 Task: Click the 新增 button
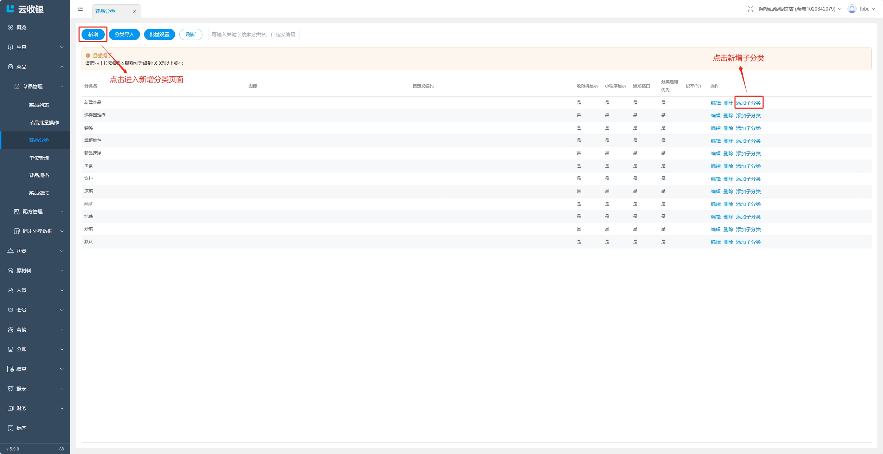[x=93, y=34]
